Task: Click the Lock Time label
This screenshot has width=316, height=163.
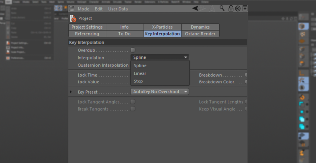Action: tap(87, 75)
